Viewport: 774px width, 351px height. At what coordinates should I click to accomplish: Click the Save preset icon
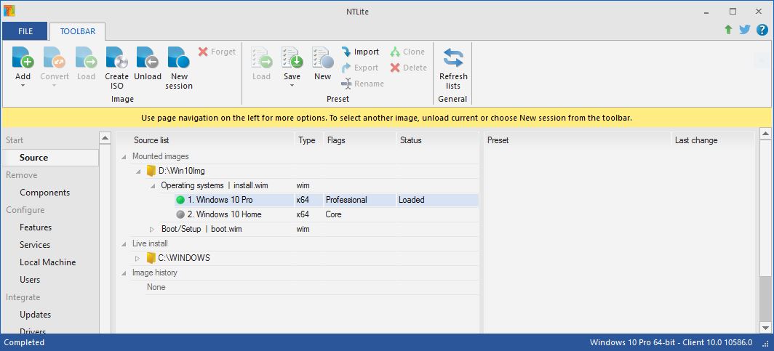click(x=292, y=57)
